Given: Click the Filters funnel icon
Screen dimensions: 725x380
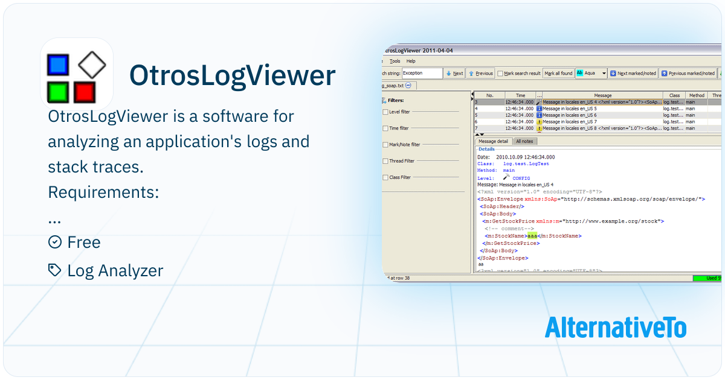Looking at the screenshot, I should (384, 100).
